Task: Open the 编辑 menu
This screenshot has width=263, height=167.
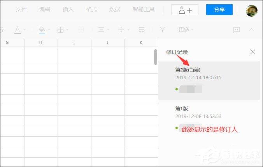Action: 45,9
